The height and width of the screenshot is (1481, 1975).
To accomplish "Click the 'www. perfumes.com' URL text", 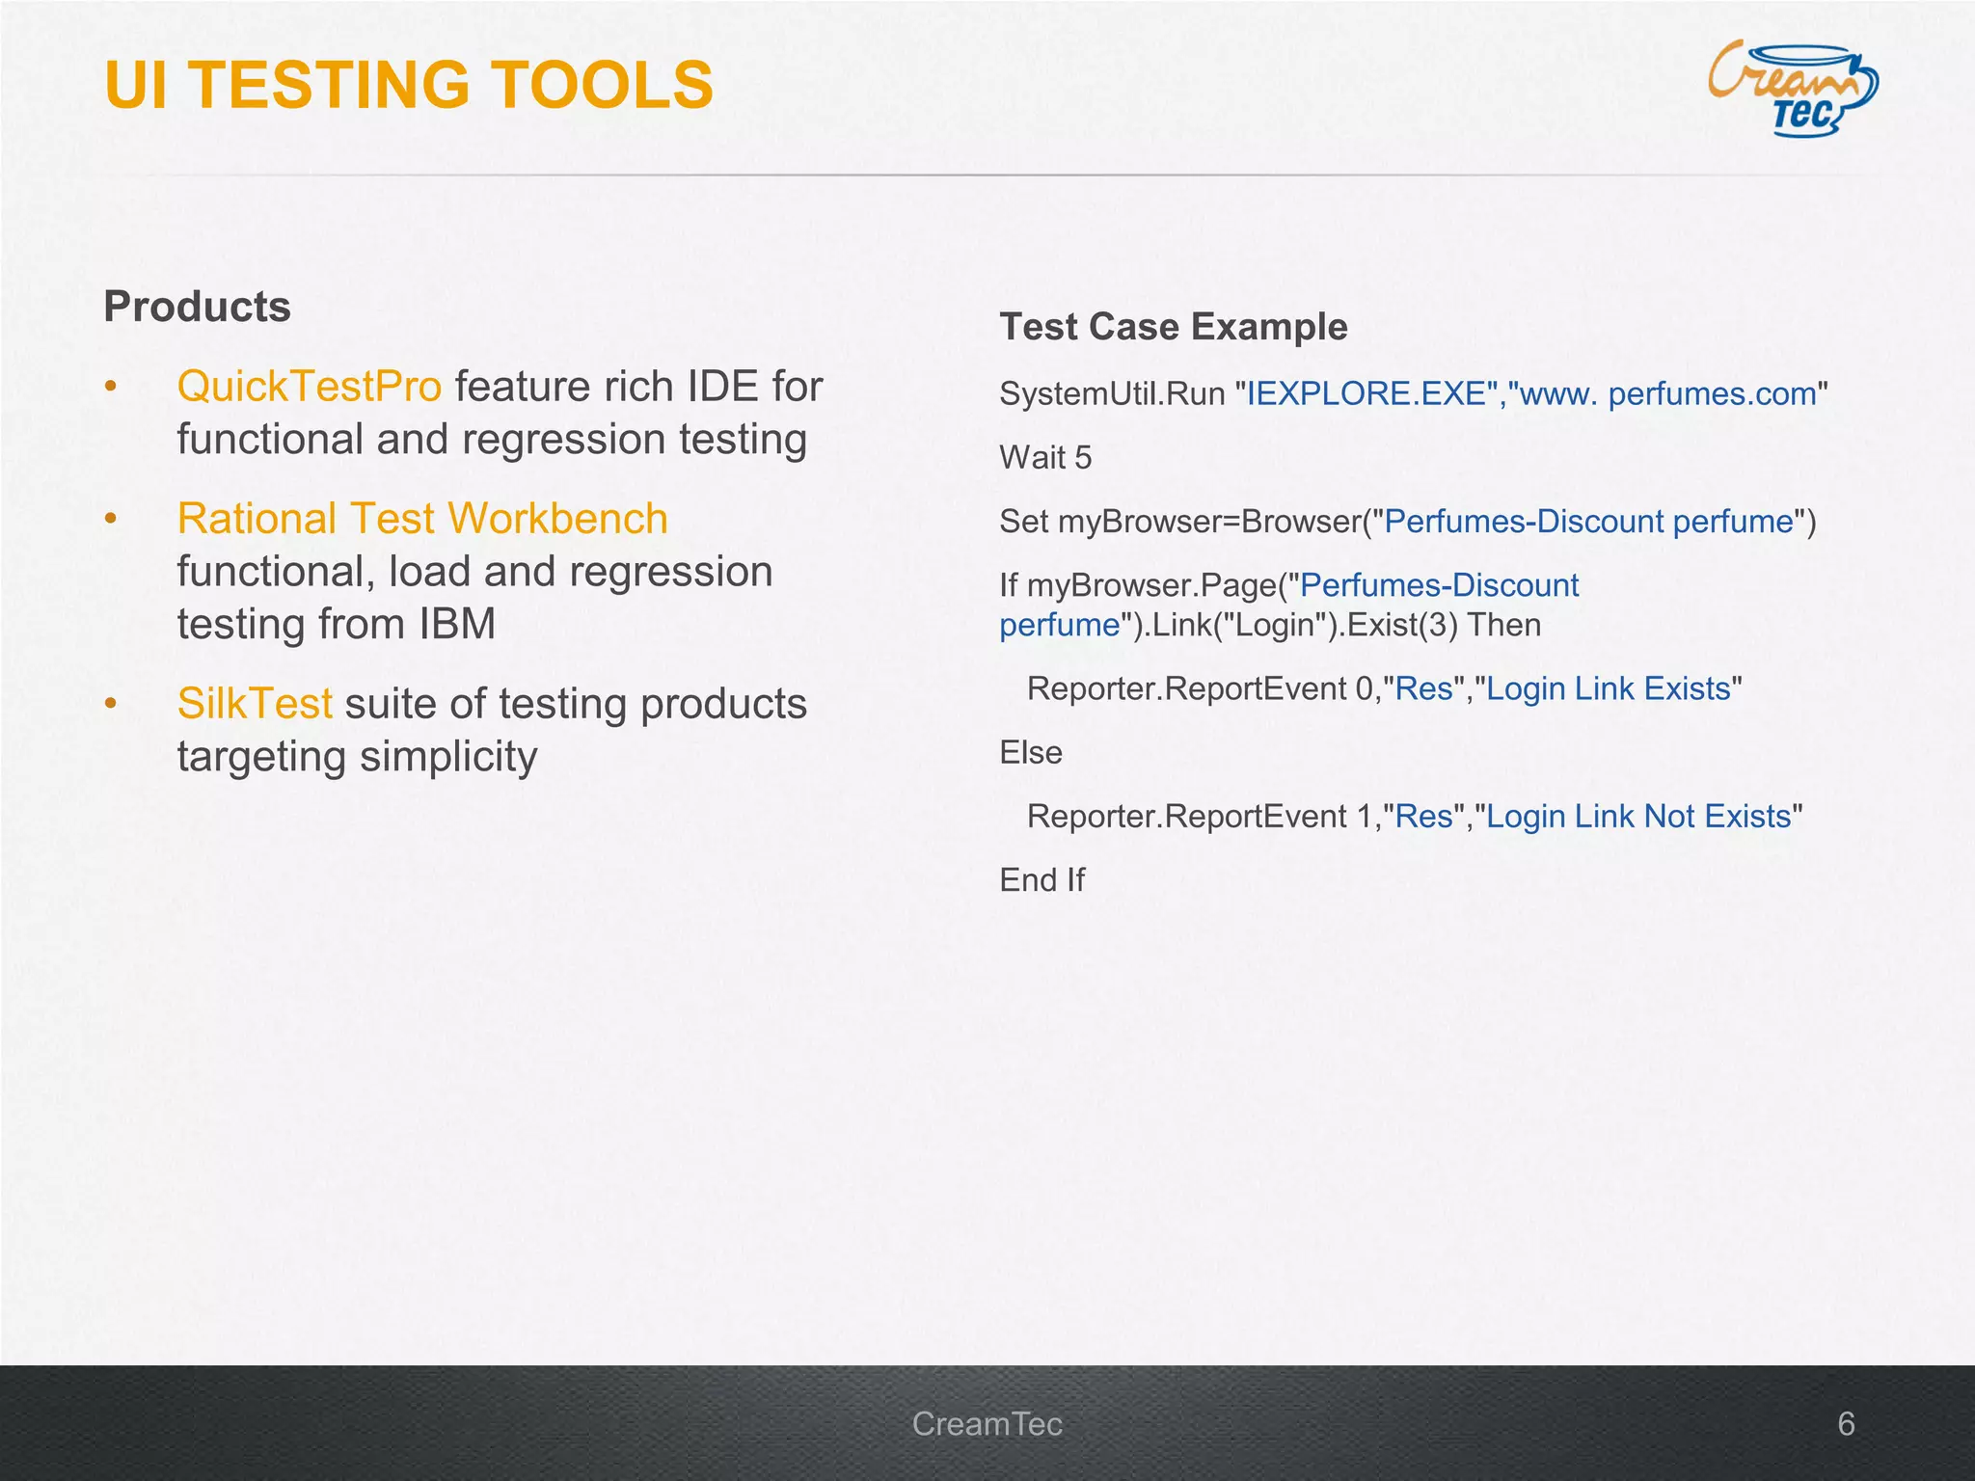I will [1668, 394].
